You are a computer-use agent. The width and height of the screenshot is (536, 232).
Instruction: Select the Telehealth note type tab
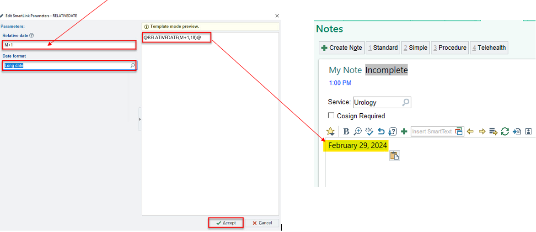pos(489,48)
